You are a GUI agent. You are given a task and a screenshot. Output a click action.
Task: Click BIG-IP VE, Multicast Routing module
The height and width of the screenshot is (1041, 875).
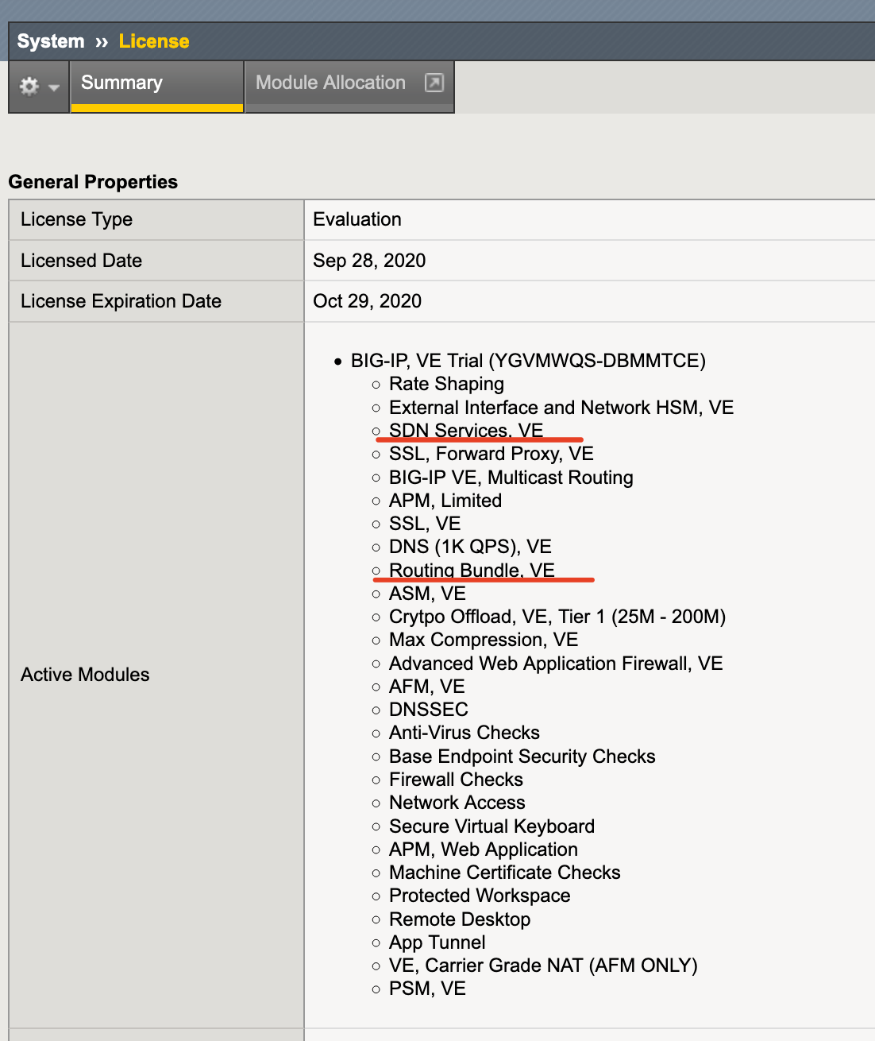tap(511, 478)
